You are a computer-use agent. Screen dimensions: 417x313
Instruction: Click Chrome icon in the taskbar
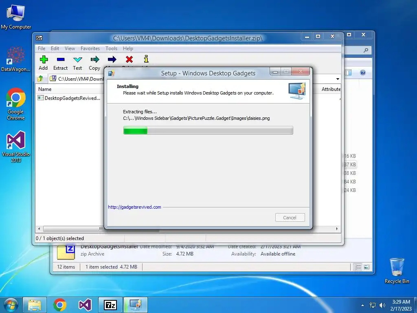point(59,305)
